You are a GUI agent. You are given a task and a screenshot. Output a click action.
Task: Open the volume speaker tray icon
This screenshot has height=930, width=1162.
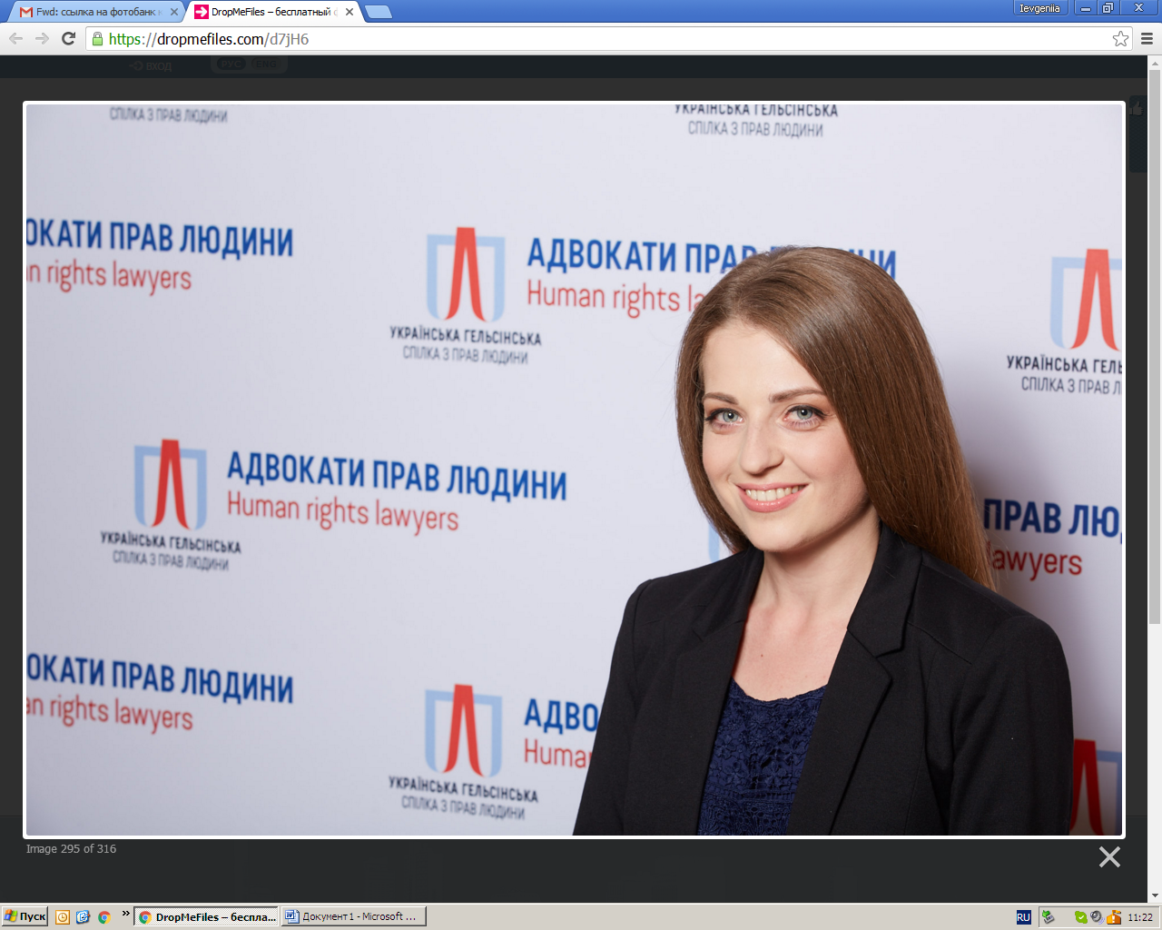[1096, 917]
